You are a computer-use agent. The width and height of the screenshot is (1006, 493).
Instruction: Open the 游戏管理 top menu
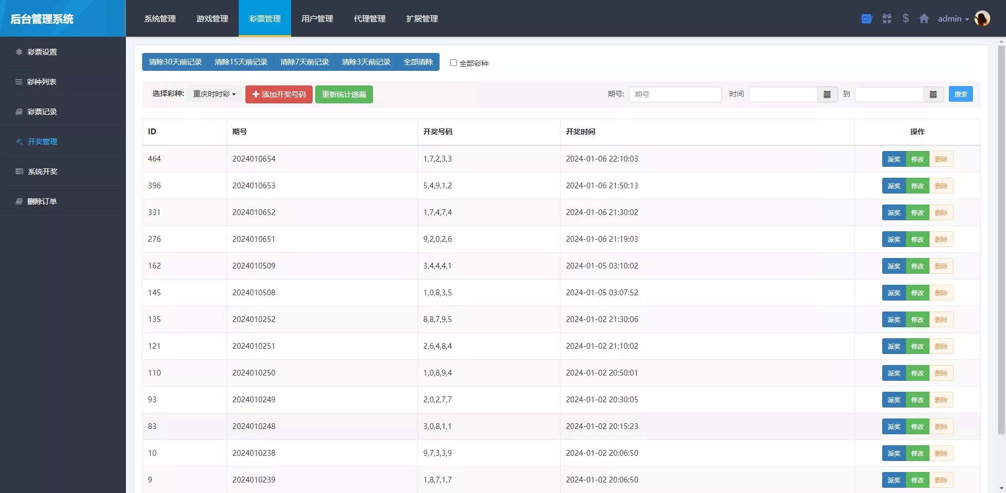coord(212,19)
